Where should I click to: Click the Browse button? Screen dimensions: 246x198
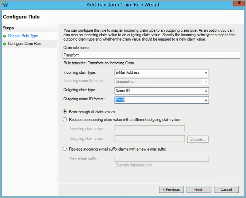click(198, 139)
